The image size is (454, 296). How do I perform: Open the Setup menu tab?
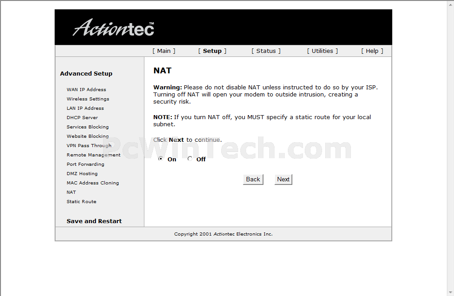click(212, 51)
